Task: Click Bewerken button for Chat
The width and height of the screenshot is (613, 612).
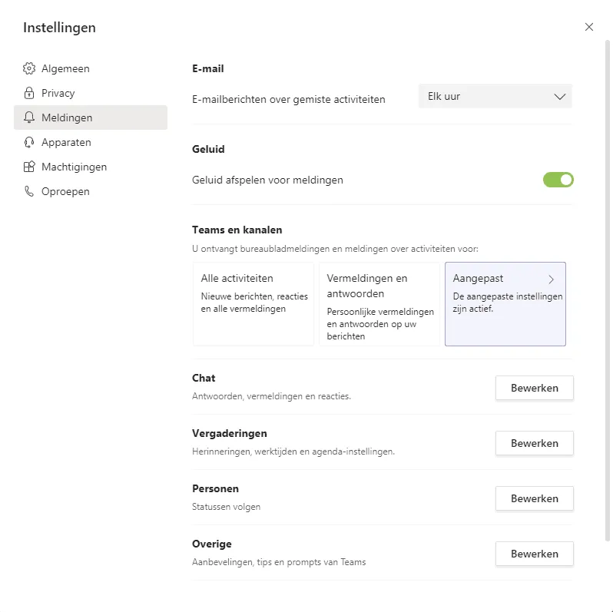Action: (x=535, y=388)
